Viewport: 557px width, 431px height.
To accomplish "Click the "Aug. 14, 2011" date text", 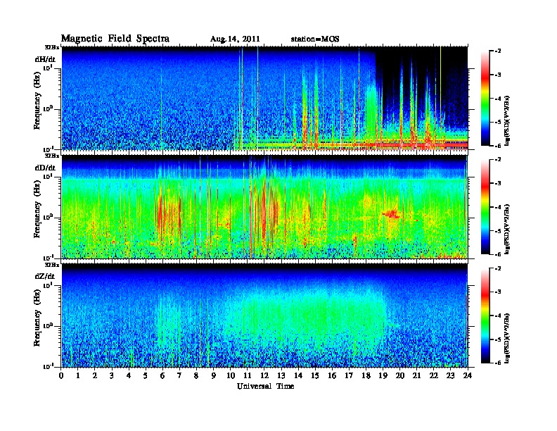I will [235, 39].
